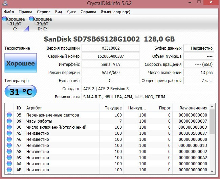Click the Атрибут column header
The width and height of the screenshot is (220, 179).
click(62, 108)
